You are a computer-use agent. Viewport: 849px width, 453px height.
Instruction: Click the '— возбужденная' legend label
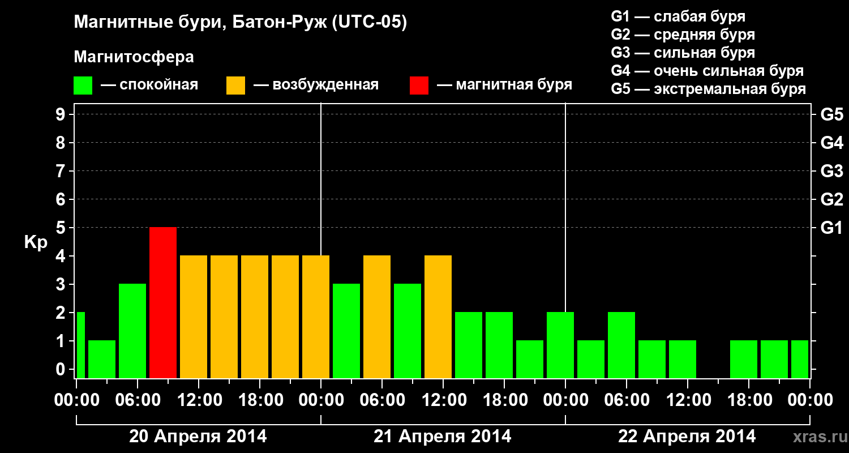[x=316, y=86]
